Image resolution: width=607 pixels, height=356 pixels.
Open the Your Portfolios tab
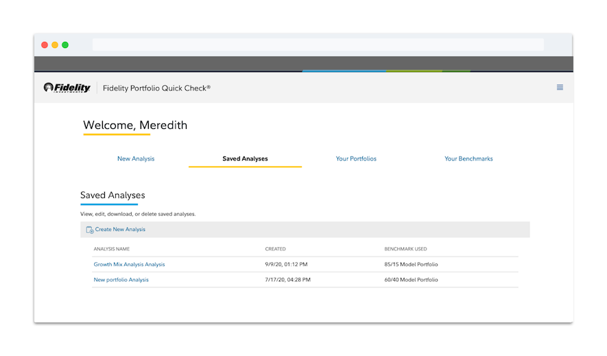pos(356,158)
